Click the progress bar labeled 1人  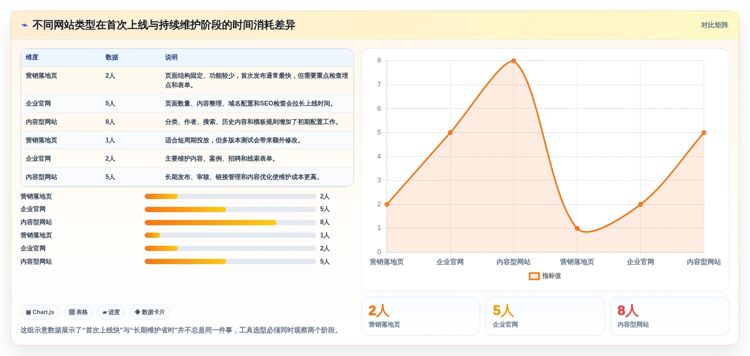230,235
